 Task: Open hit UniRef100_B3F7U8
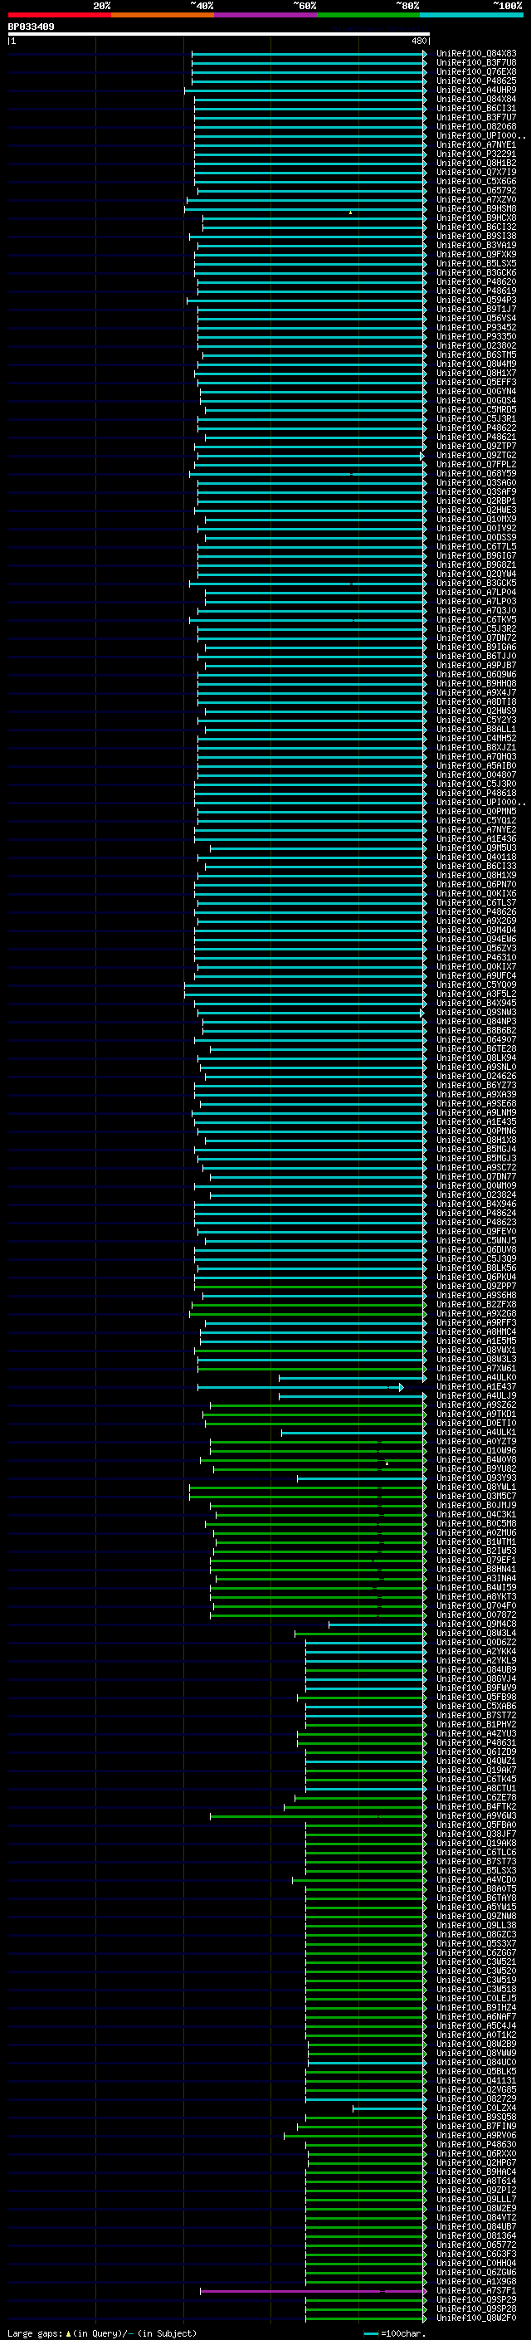point(476,63)
